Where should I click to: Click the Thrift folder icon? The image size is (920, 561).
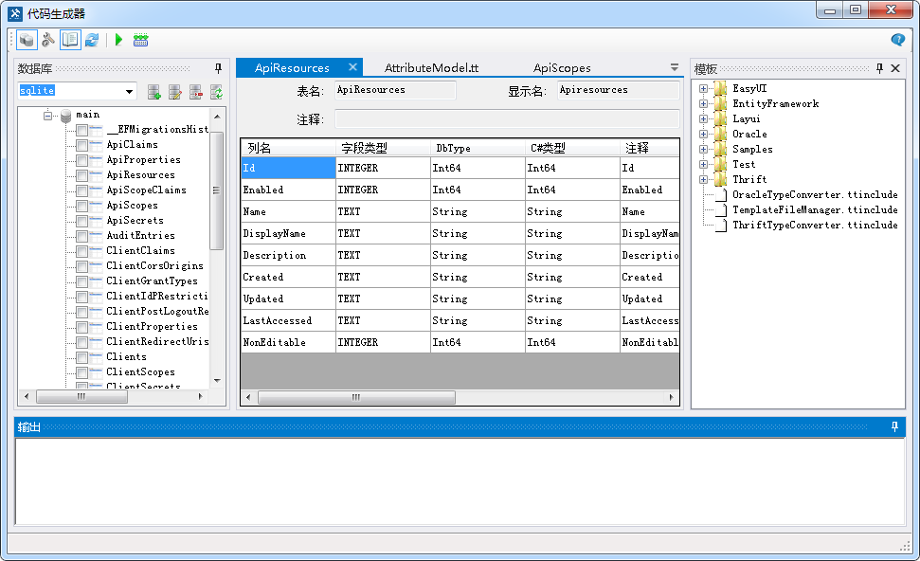[720, 179]
